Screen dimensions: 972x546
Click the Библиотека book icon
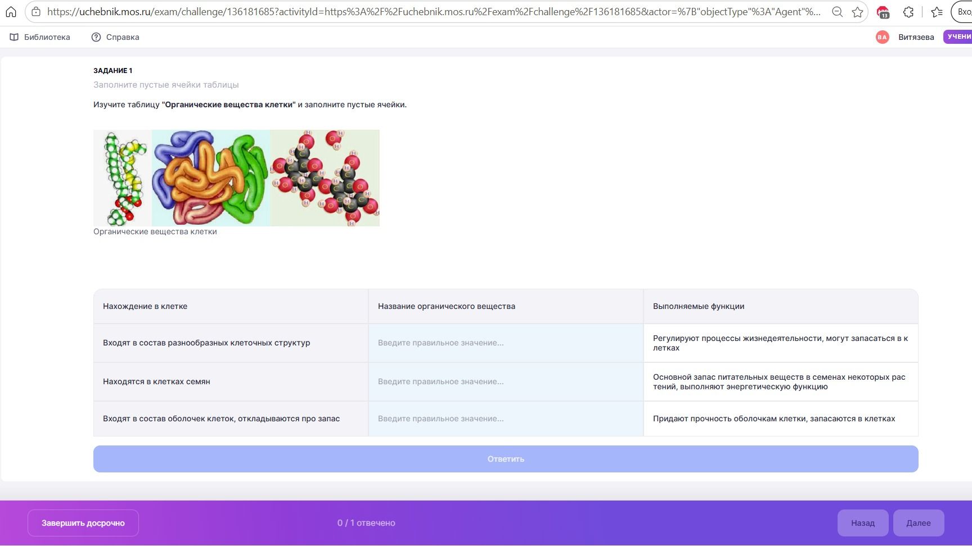pos(14,37)
